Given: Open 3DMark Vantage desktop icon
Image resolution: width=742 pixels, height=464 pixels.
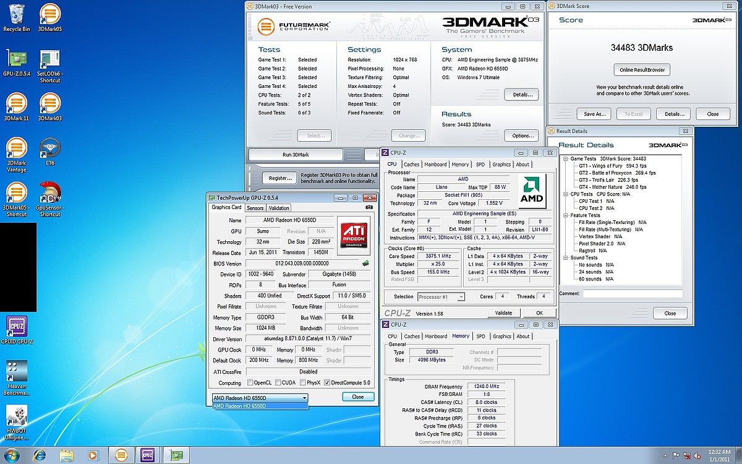Looking at the screenshot, I should point(17,155).
